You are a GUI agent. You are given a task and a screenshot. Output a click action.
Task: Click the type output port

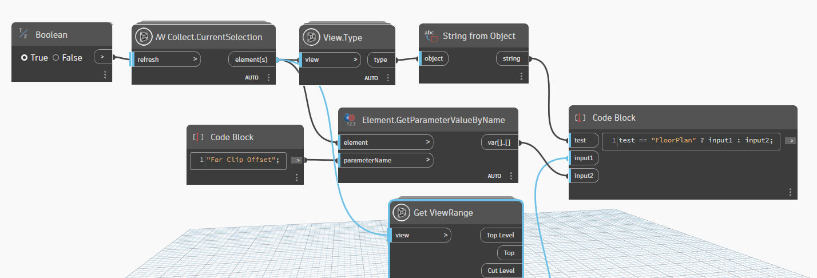tap(381, 59)
